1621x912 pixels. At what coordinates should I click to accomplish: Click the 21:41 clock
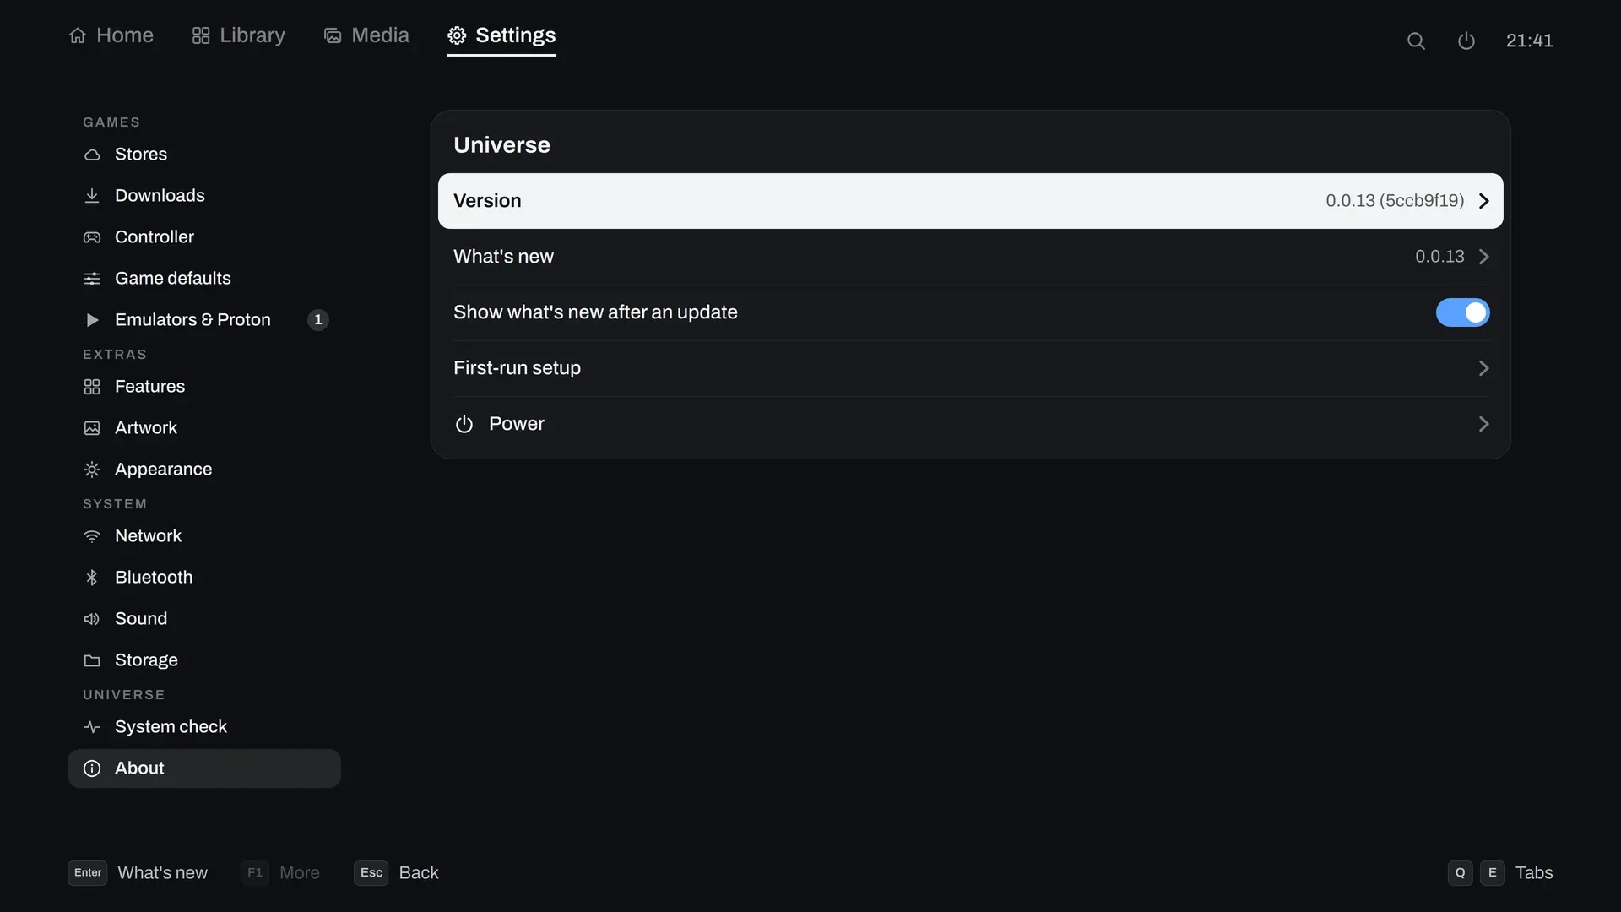1529,41
